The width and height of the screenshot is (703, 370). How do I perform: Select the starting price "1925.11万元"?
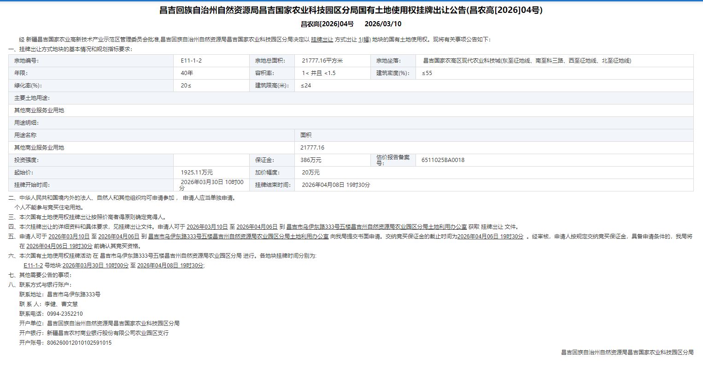[x=197, y=173]
